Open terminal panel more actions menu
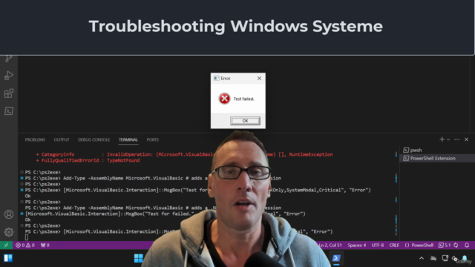Screen dimensions: 475x267 [457, 139]
